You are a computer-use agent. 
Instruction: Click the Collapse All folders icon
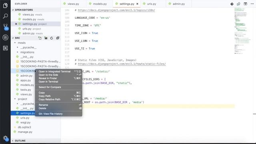pyautogui.click(x=58, y=38)
